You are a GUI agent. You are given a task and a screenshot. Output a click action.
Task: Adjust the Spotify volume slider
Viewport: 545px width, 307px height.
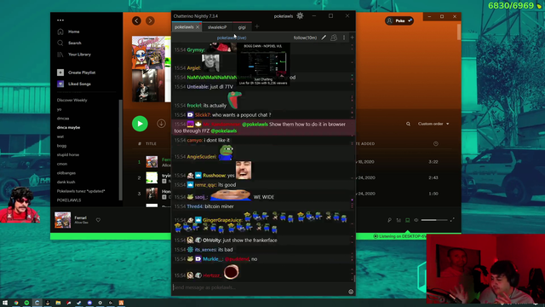point(433,220)
